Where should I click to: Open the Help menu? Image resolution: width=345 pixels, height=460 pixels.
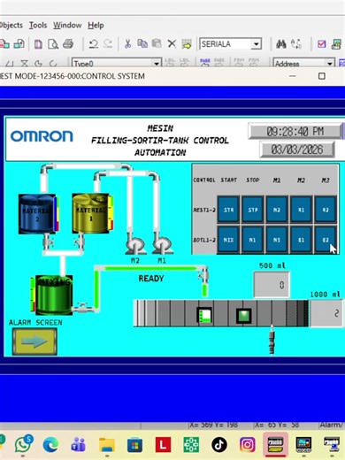click(96, 25)
